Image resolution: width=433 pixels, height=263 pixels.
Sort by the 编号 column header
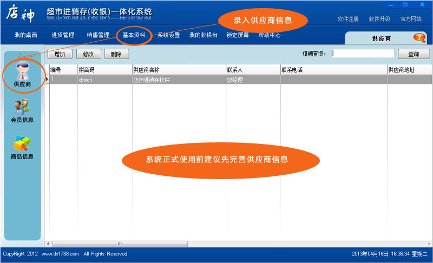pyautogui.click(x=63, y=70)
